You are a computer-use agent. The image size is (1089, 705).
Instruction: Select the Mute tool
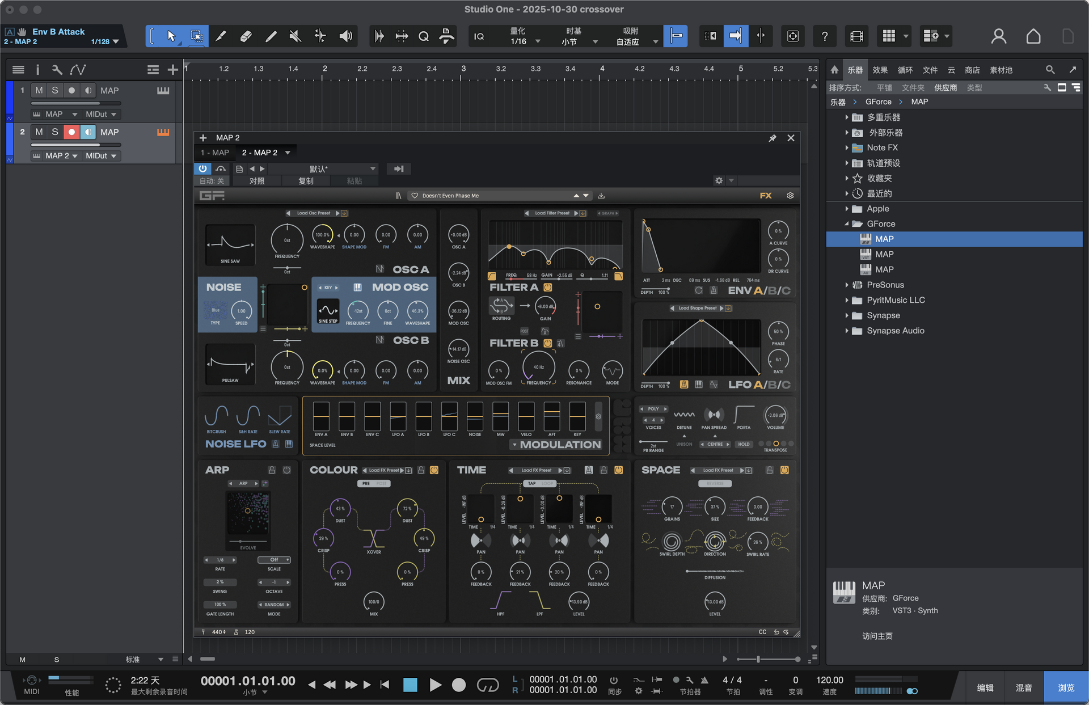point(295,36)
